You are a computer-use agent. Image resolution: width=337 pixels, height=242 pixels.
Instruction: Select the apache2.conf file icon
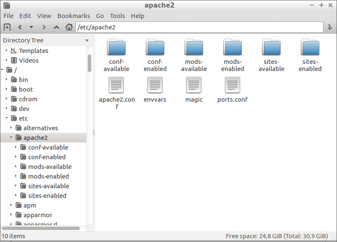pyautogui.click(x=116, y=85)
